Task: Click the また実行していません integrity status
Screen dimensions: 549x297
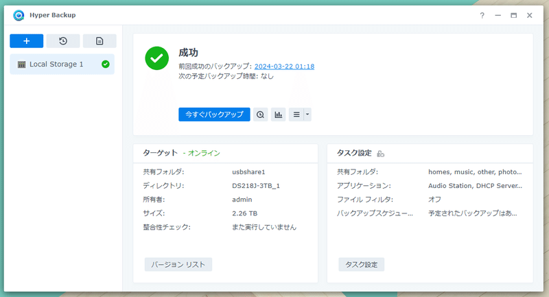Action: 264,227
